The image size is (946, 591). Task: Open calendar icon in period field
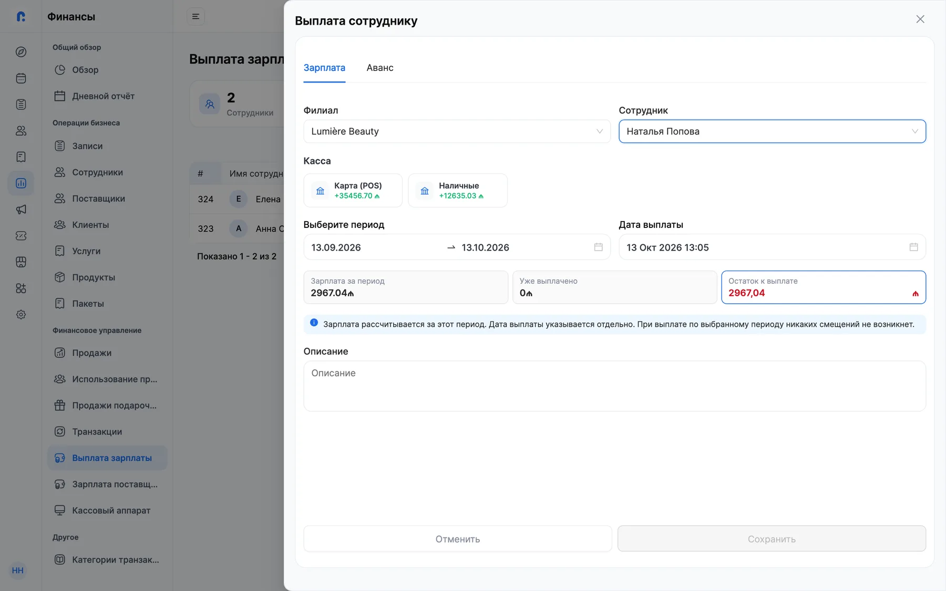[x=598, y=247]
